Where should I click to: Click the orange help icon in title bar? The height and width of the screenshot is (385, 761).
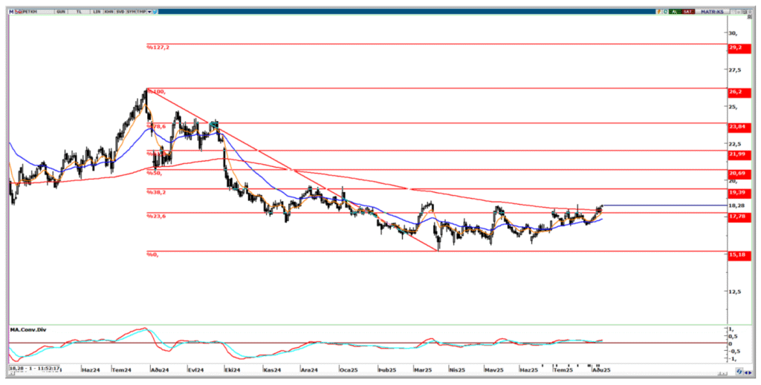point(658,12)
